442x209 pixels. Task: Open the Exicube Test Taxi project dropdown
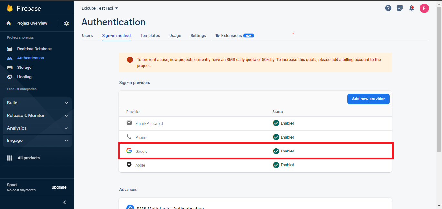[x=100, y=8]
